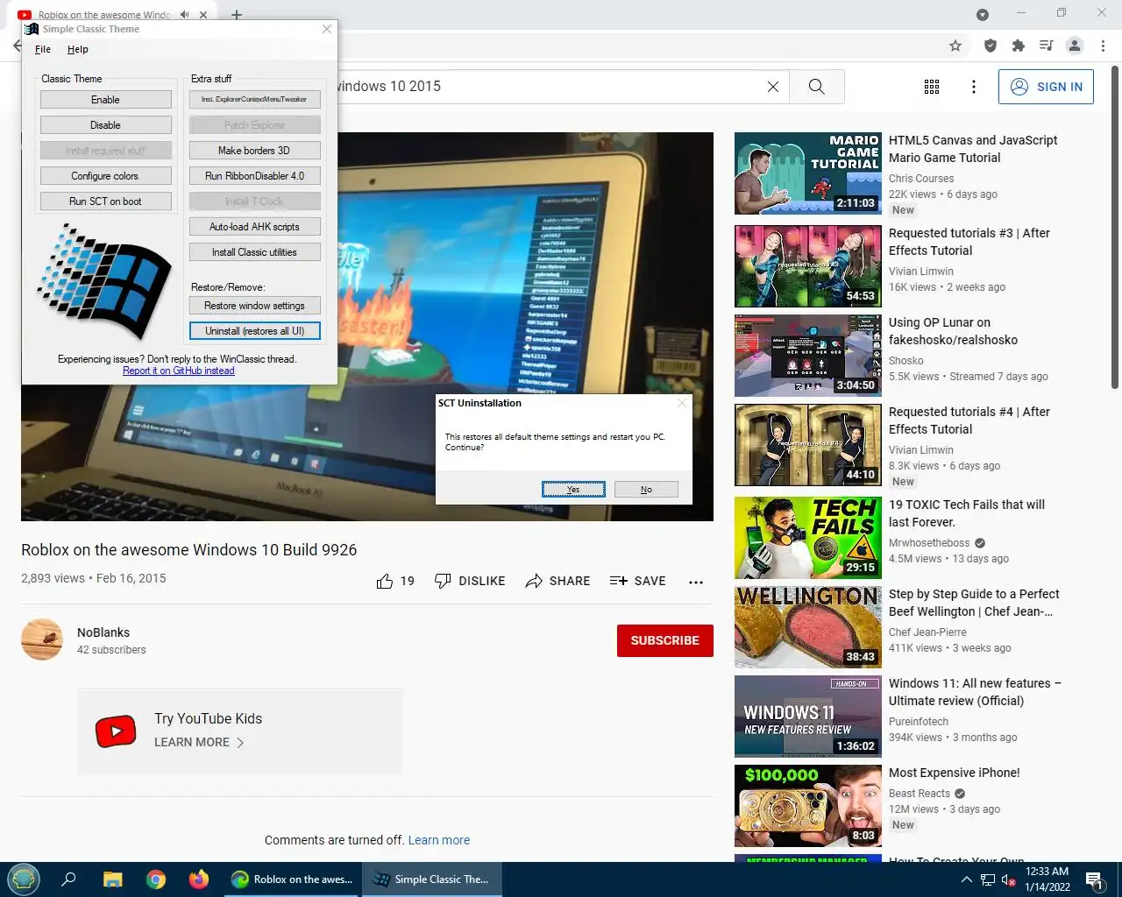The image size is (1122, 897).
Task: Click the Windows Start orb
Action: pos(24,879)
